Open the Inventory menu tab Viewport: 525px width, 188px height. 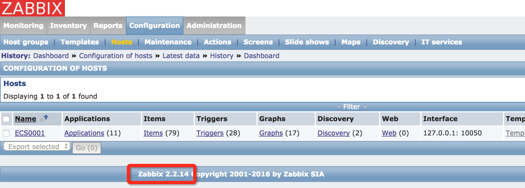click(x=69, y=25)
